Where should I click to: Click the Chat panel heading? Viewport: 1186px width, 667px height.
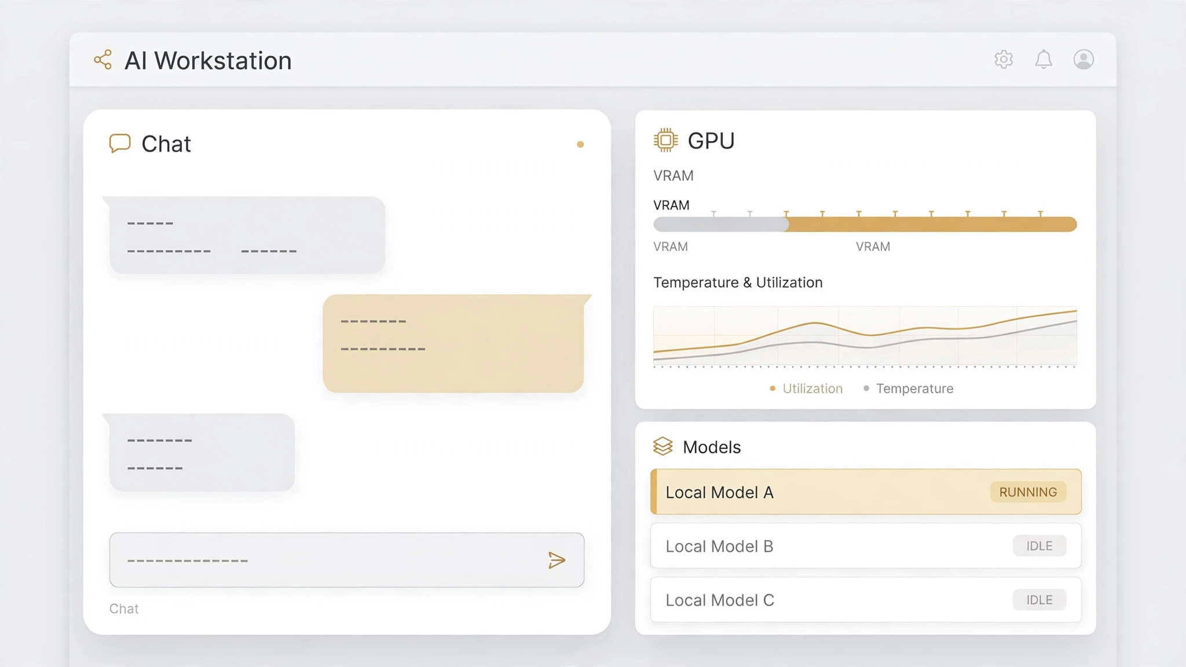click(166, 144)
